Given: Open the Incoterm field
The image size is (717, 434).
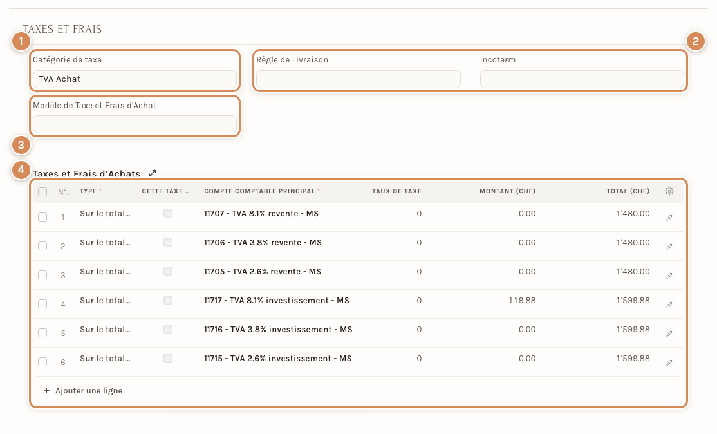Looking at the screenshot, I should tap(582, 79).
